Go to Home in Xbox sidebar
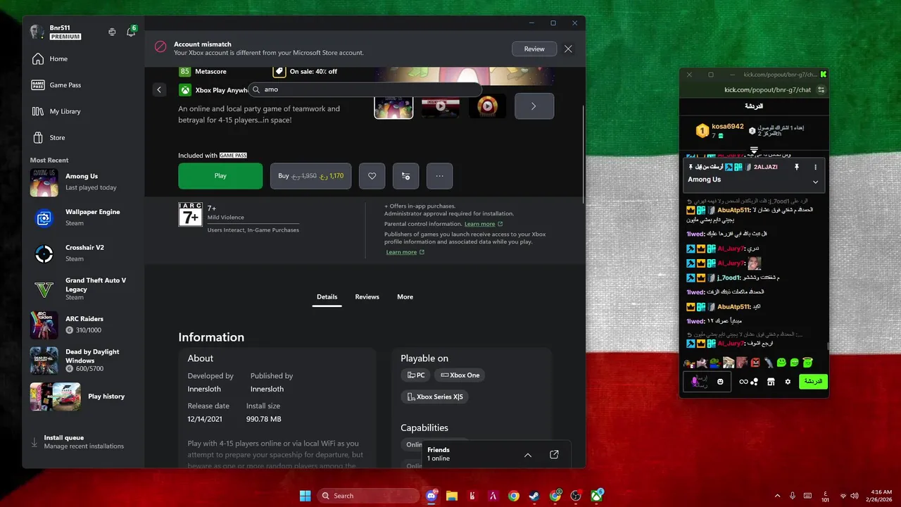The image size is (901, 507). pyautogui.click(x=83, y=59)
